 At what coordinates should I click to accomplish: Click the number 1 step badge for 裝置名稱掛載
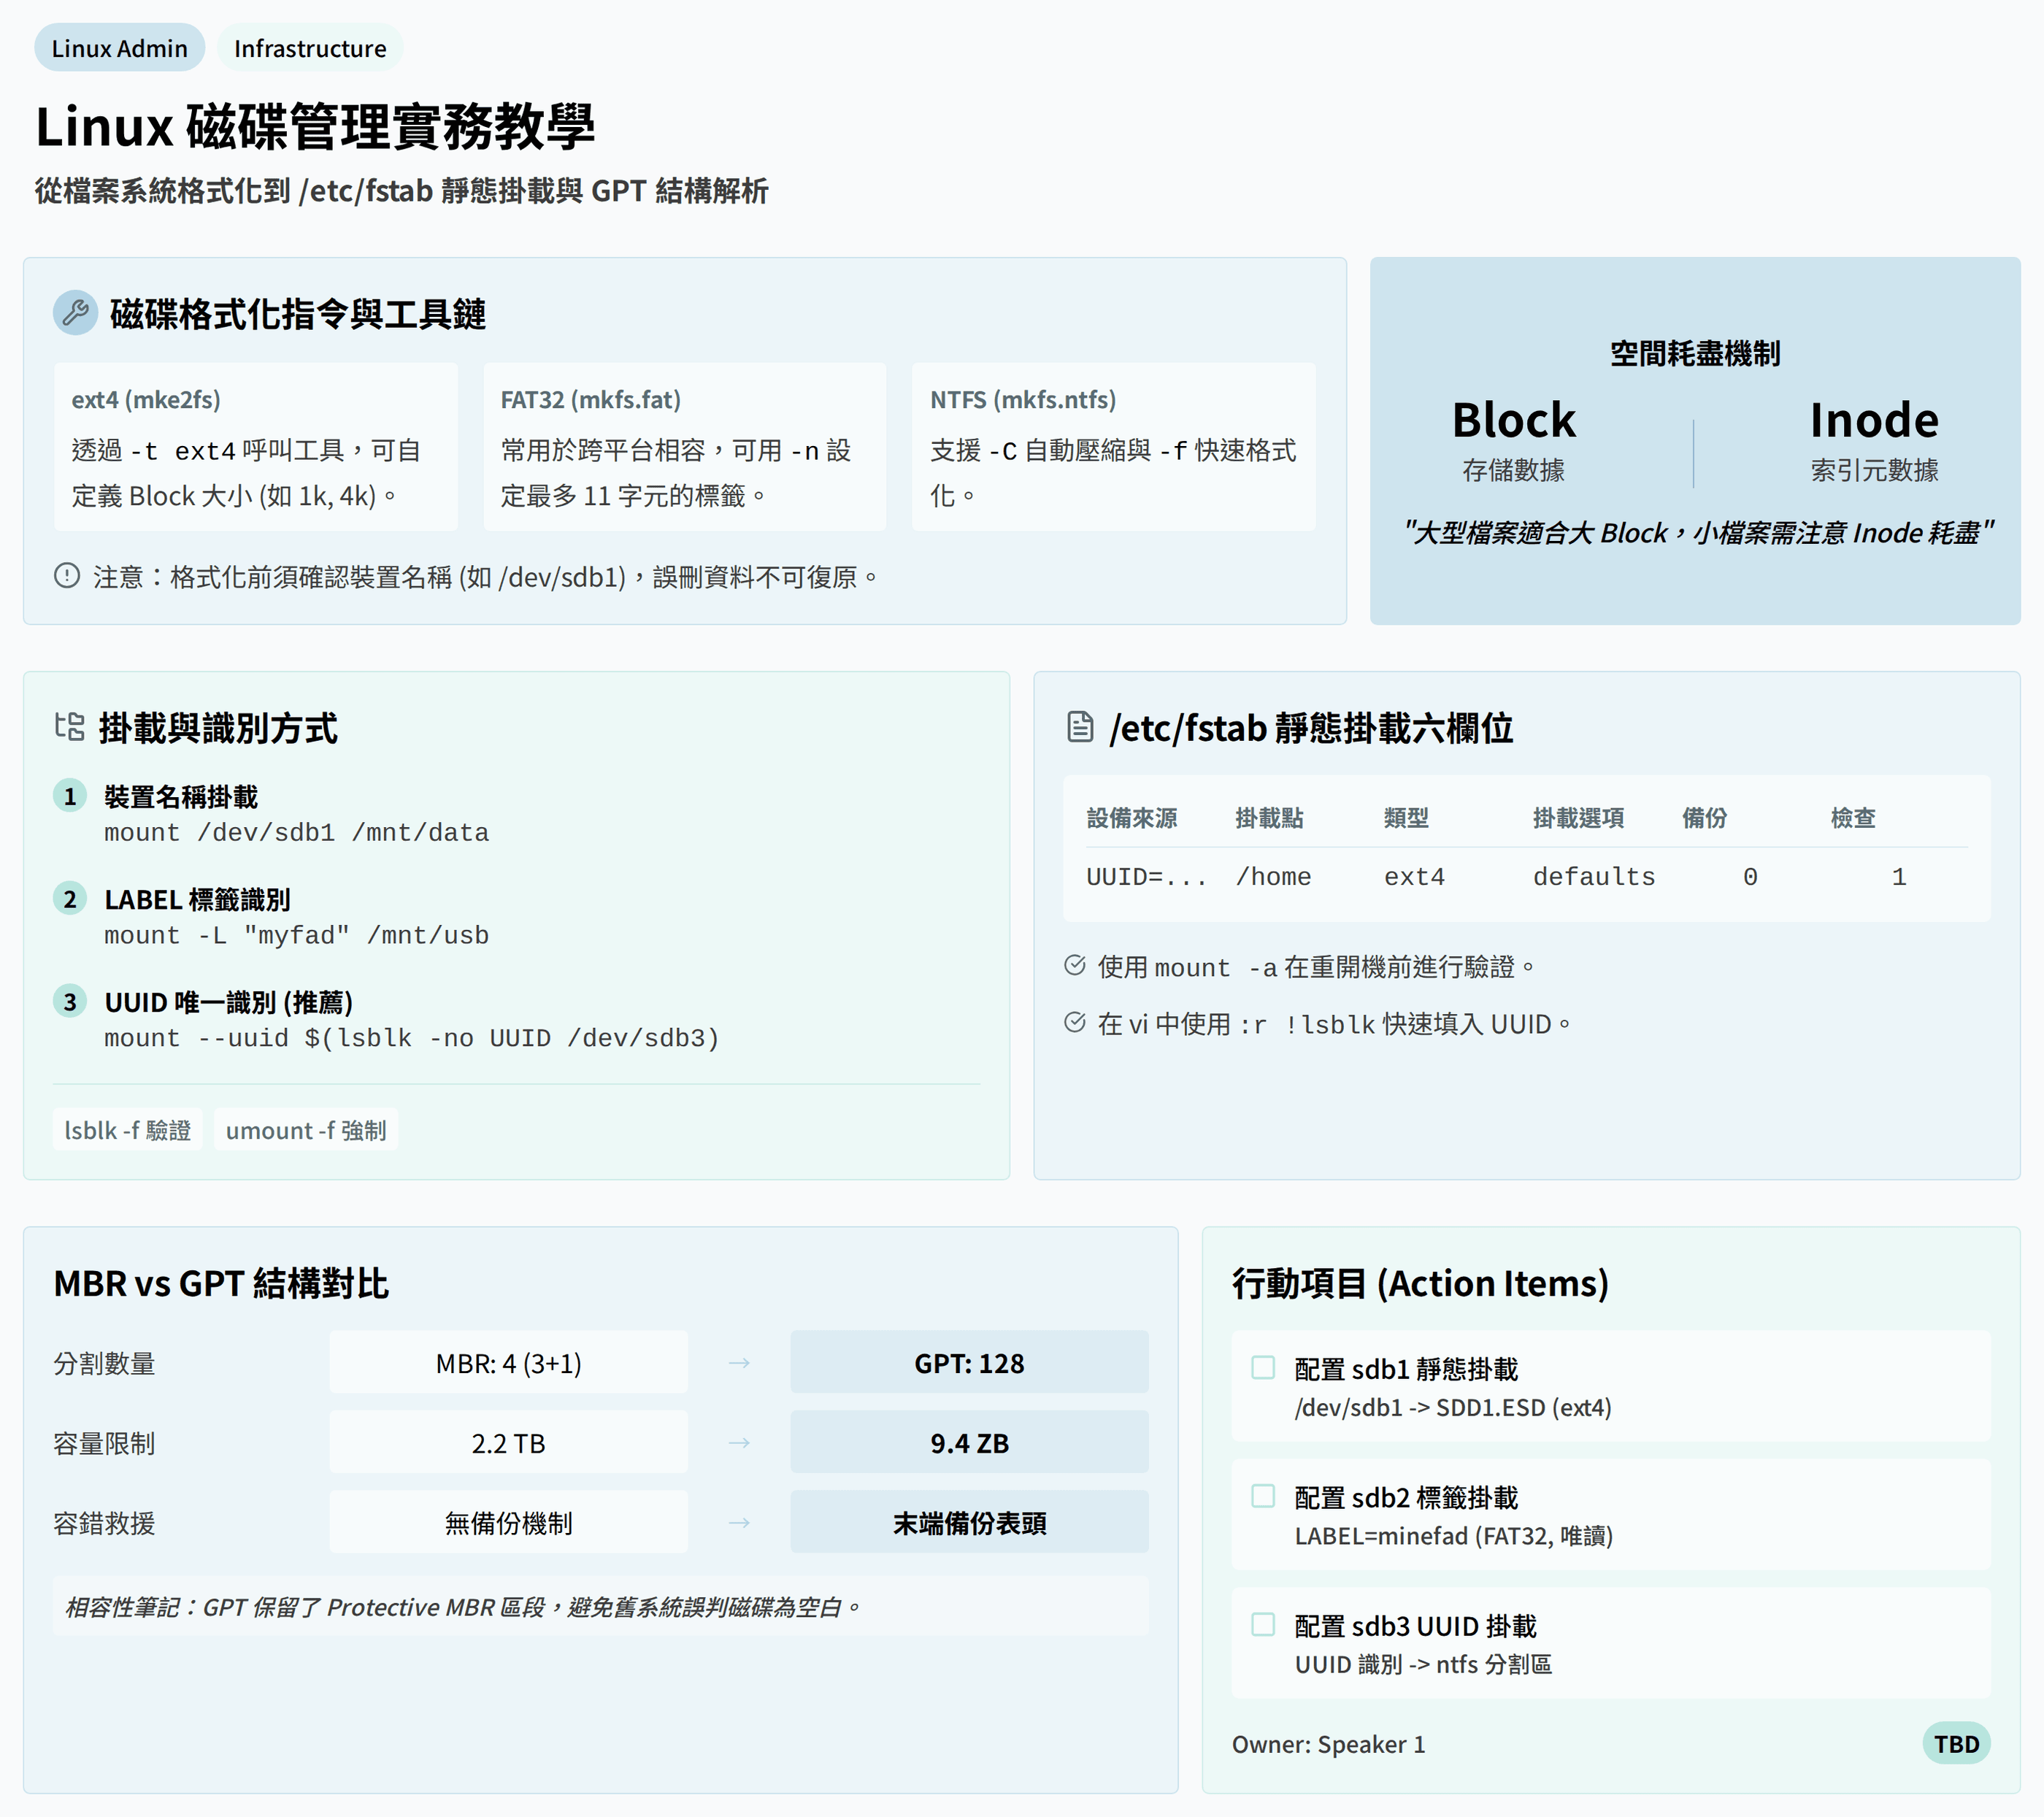tap(70, 796)
